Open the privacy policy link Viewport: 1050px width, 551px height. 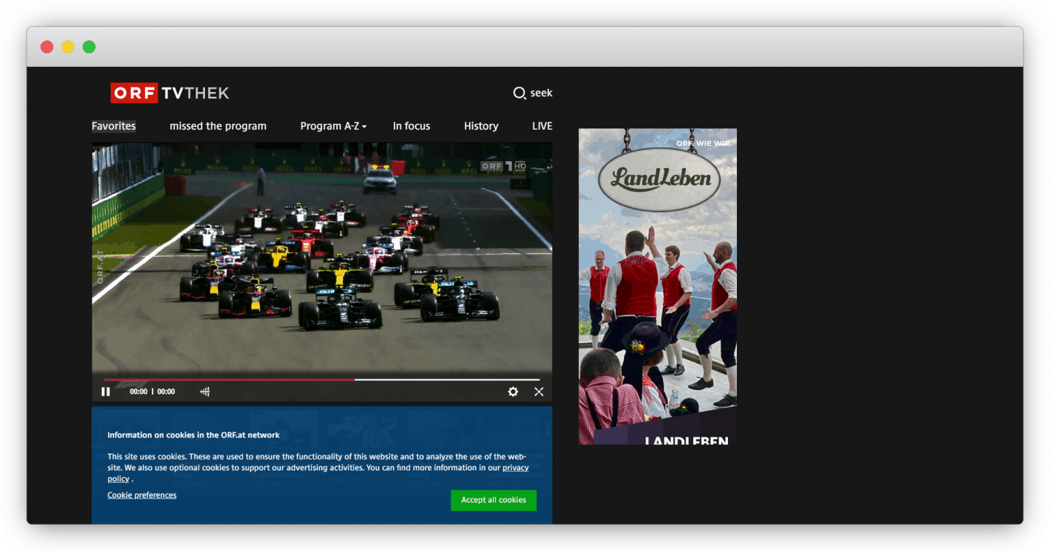tap(515, 468)
